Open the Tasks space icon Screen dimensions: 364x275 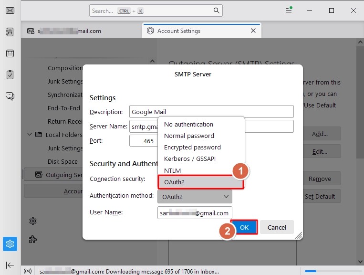click(x=10, y=75)
